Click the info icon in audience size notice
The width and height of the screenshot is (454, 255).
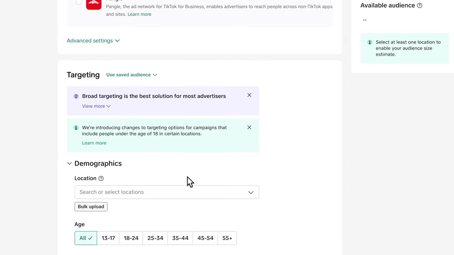370,42
